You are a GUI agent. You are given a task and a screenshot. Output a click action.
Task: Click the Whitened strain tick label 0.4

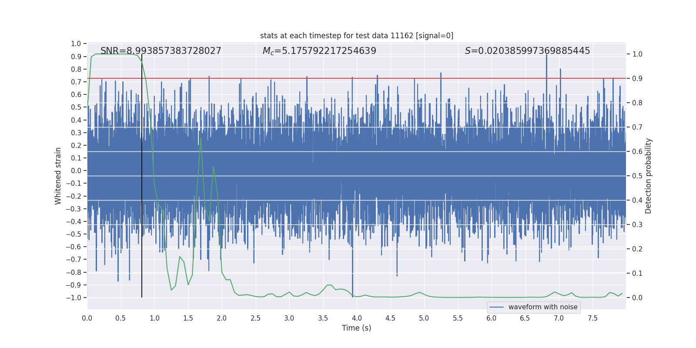point(76,120)
